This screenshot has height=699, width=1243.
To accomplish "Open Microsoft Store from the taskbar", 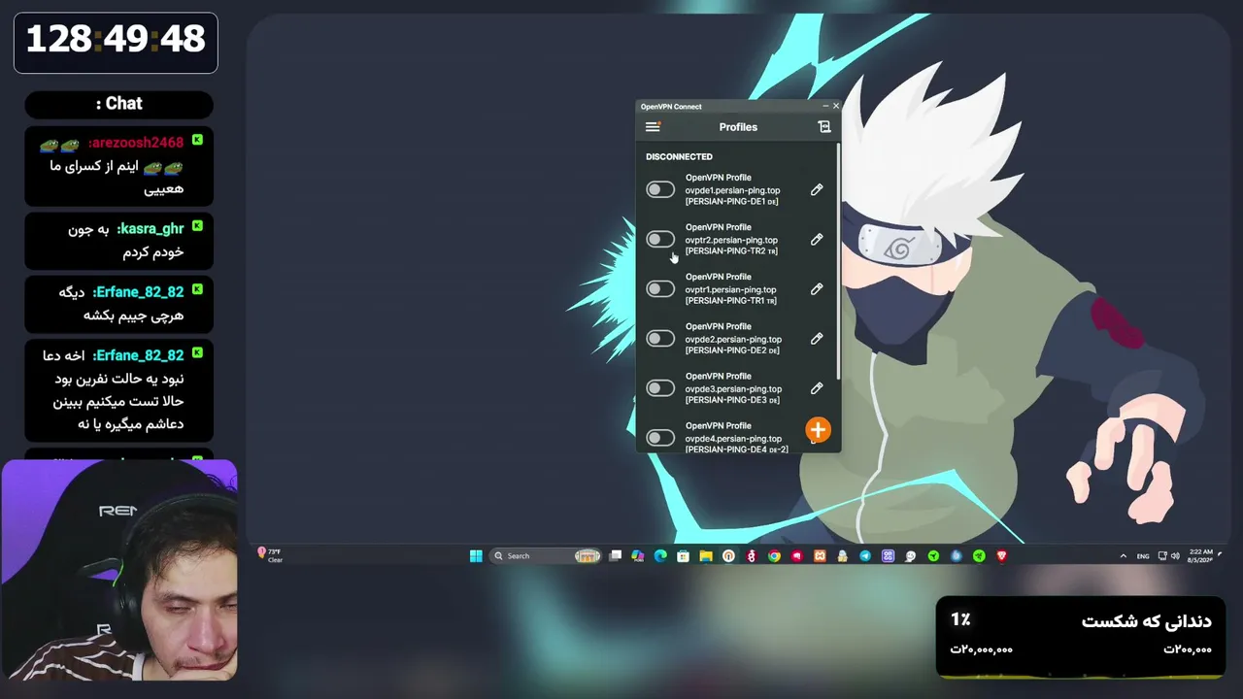I will tap(683, 556).
